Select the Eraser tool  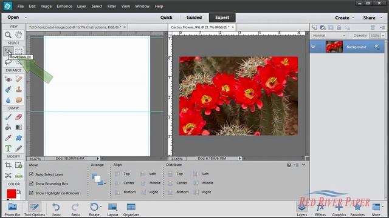pos(19,117)
